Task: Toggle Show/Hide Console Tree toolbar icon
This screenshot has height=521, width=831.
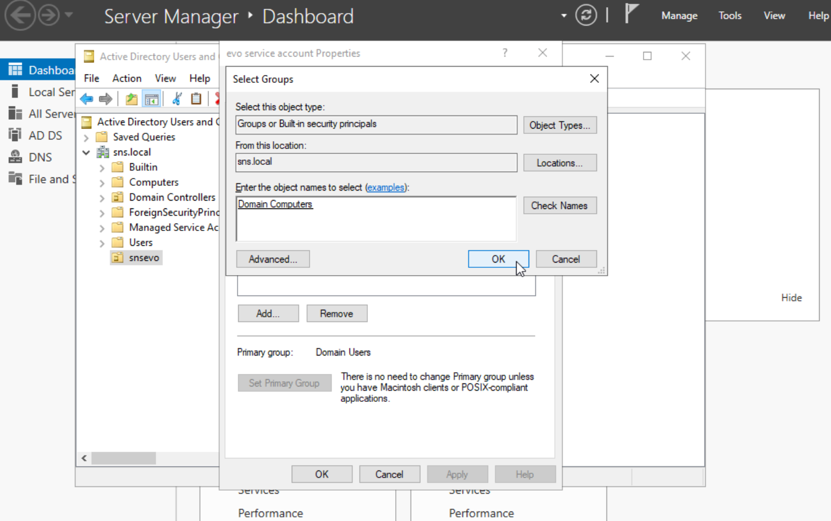Action: pos(152,99)
